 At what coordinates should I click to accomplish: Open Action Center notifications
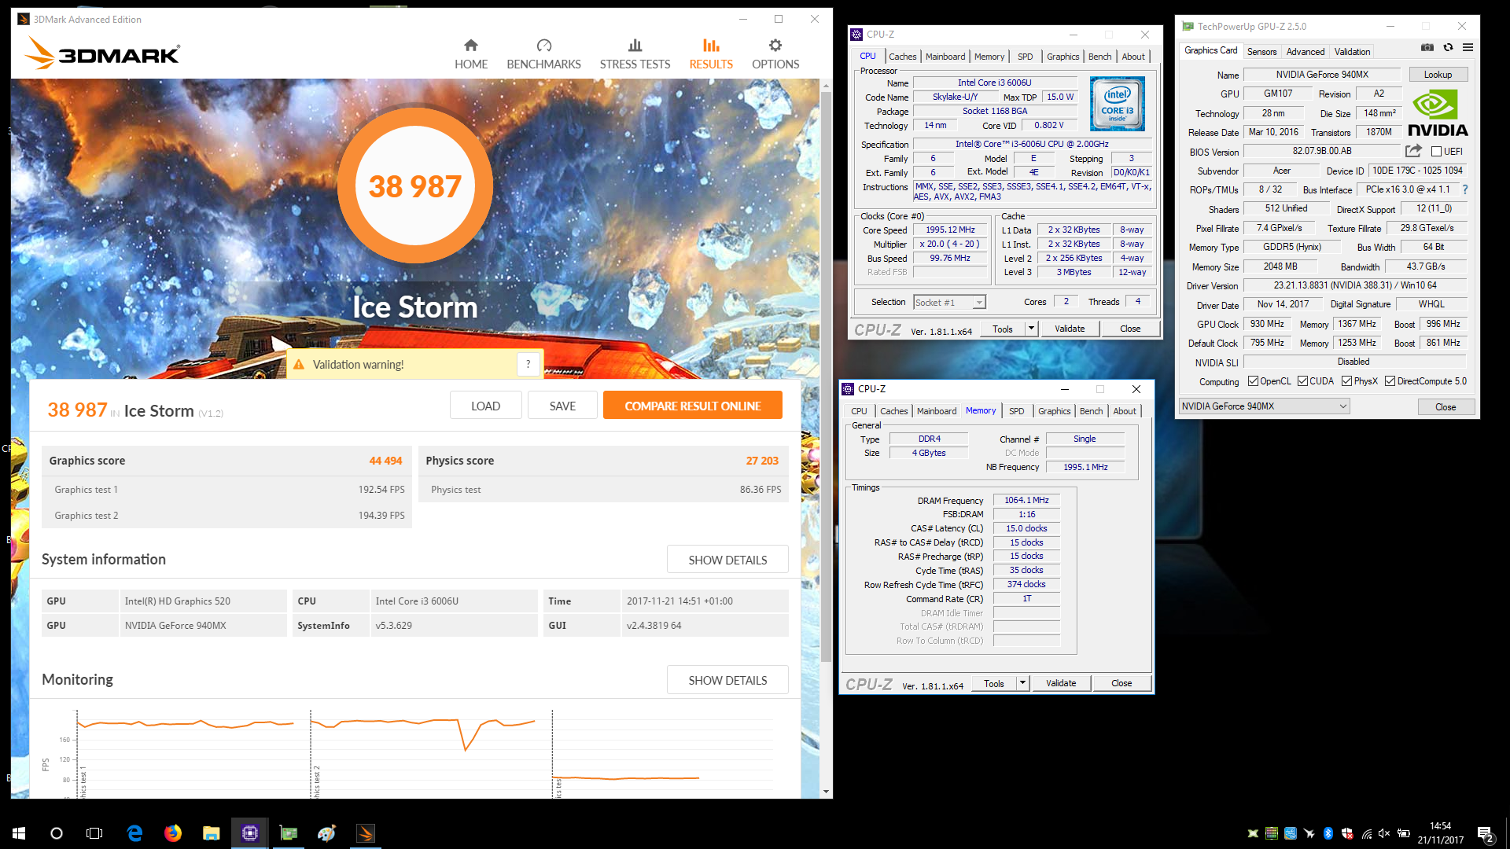coord(1485,833)
